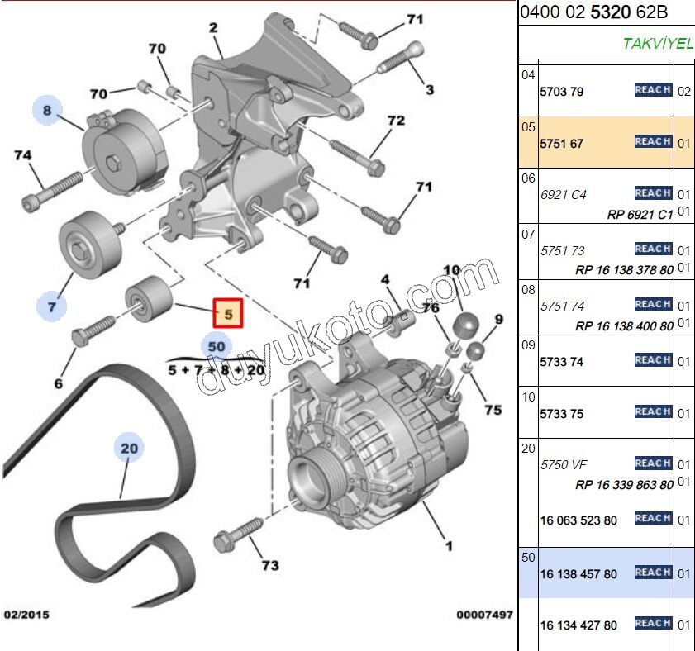
Task: Click the TAKVİYEL heading text
Action: point(658,44)
